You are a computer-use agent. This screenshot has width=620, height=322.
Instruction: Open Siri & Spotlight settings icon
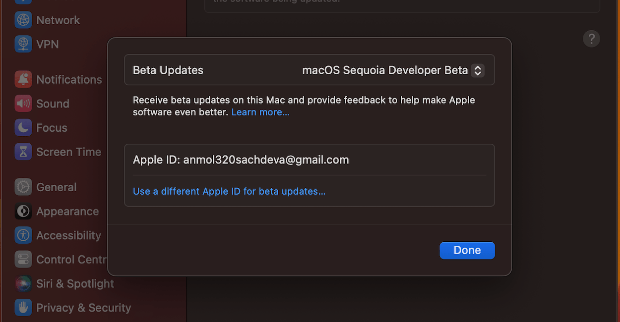pyautogui.click(x=23, y=283)
